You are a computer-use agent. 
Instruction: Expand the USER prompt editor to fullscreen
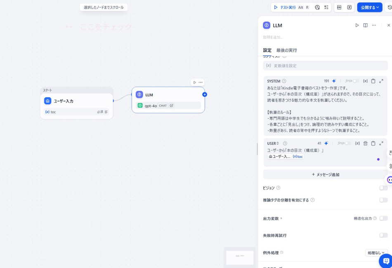point(381,143)
